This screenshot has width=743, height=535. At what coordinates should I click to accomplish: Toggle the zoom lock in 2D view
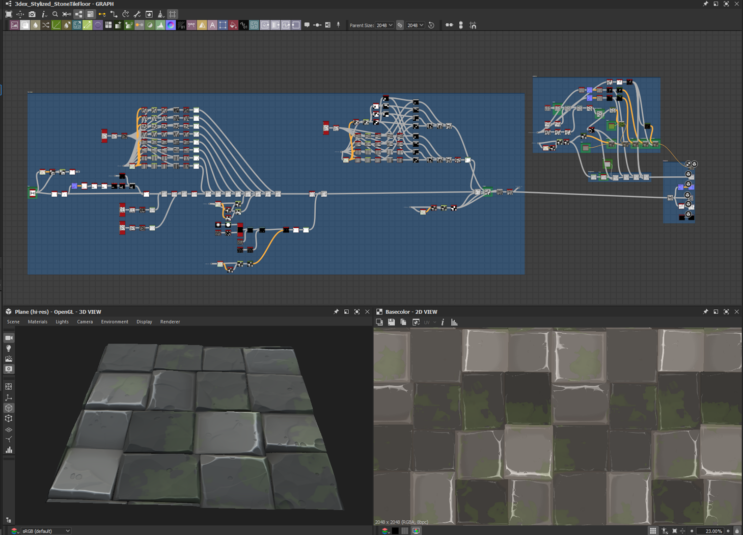click(x=736, y=531)
